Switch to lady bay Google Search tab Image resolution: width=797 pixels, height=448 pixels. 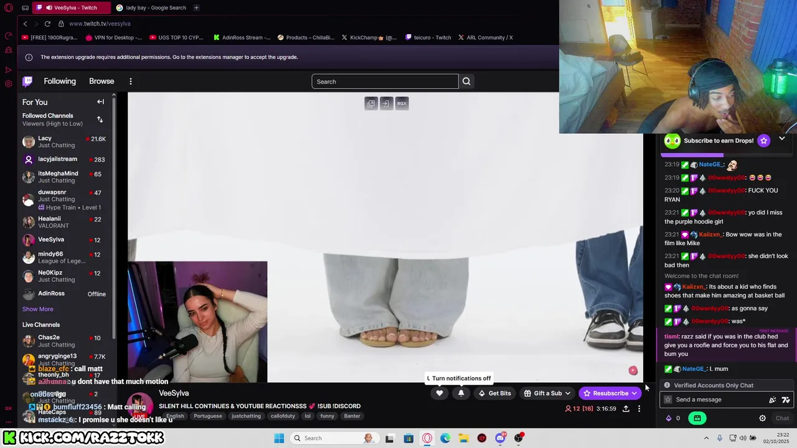click(x=152, y=8)
